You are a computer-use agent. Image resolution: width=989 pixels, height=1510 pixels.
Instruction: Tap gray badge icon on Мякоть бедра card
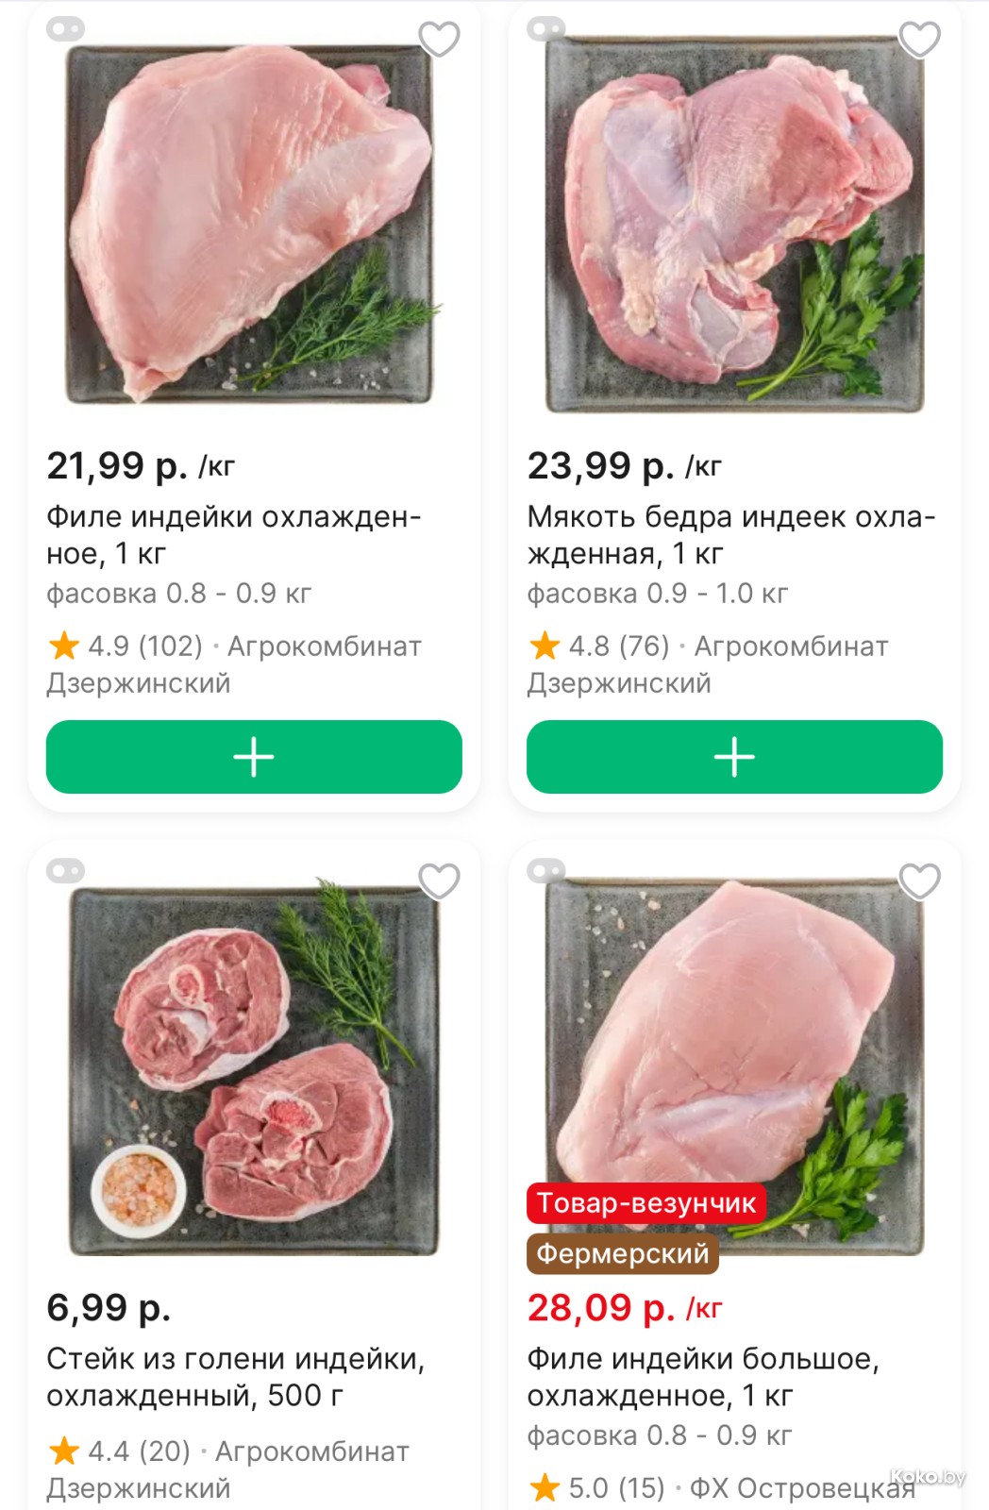(x=546, y=29)
